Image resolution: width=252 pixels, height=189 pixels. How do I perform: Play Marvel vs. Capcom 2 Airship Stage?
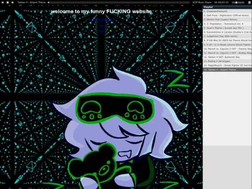(x=227, y=53)
